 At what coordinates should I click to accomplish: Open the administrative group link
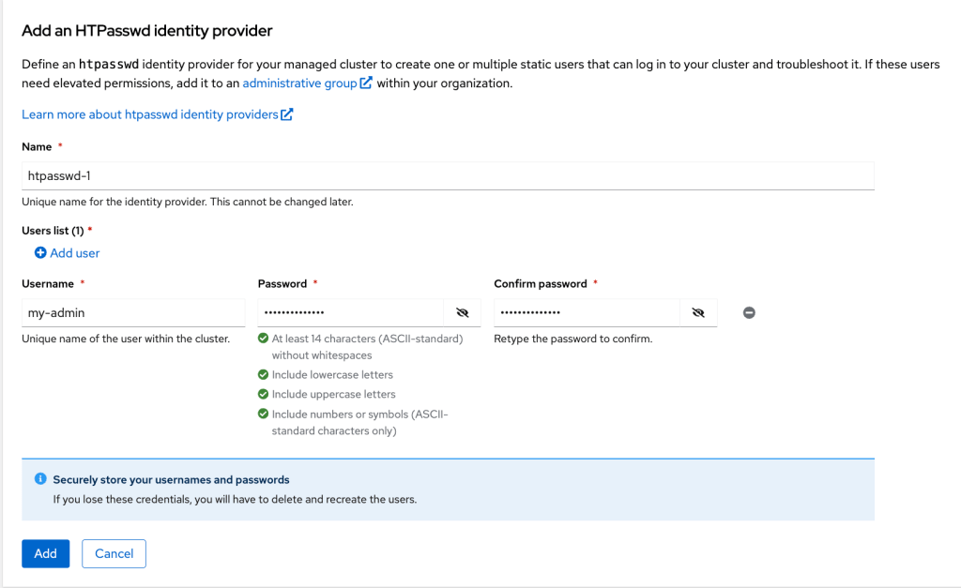click(x=300, y=83)
